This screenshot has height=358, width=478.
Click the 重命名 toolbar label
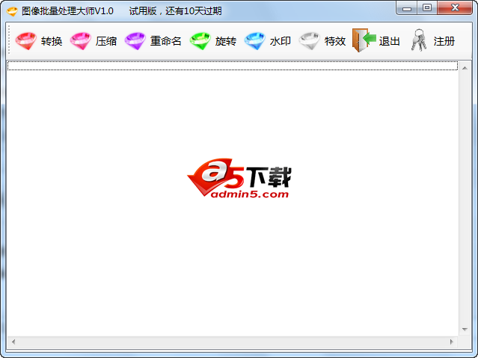point(166,41)
